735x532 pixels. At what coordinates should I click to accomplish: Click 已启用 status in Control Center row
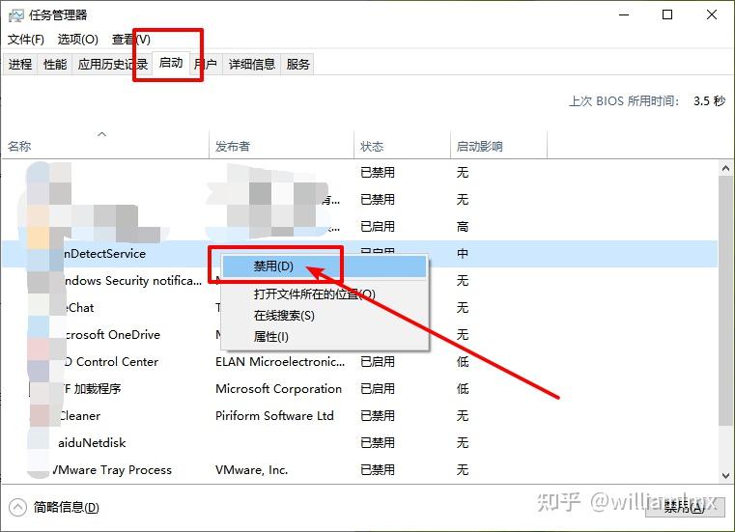coord(378,362)
